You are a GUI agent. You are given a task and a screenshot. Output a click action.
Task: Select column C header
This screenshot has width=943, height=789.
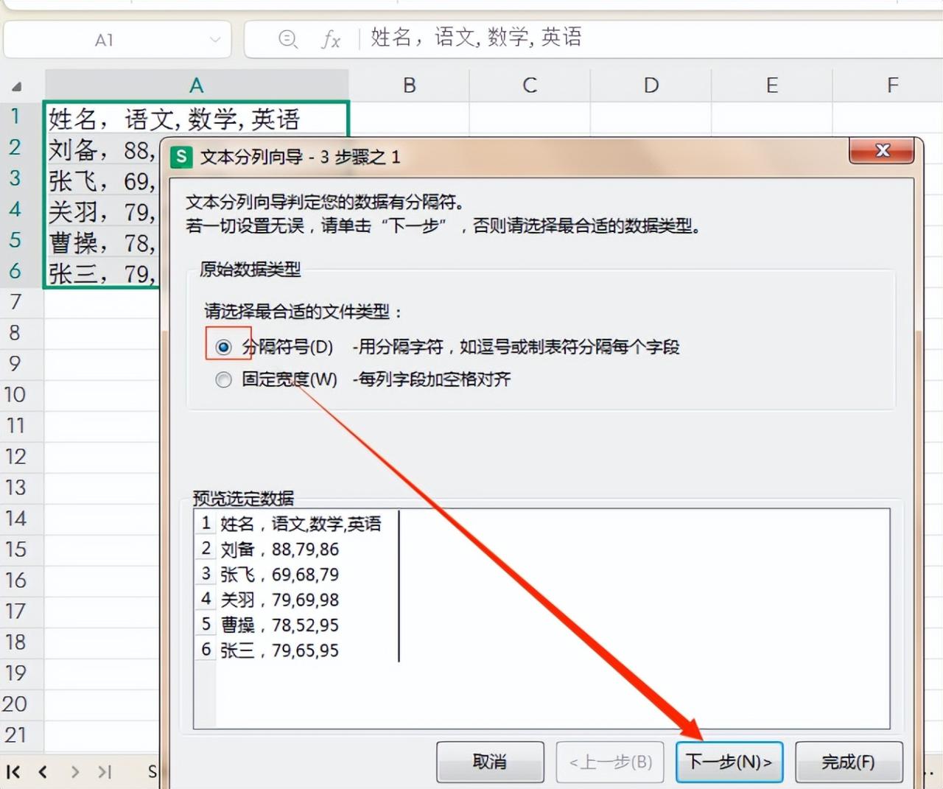[530, 85]
